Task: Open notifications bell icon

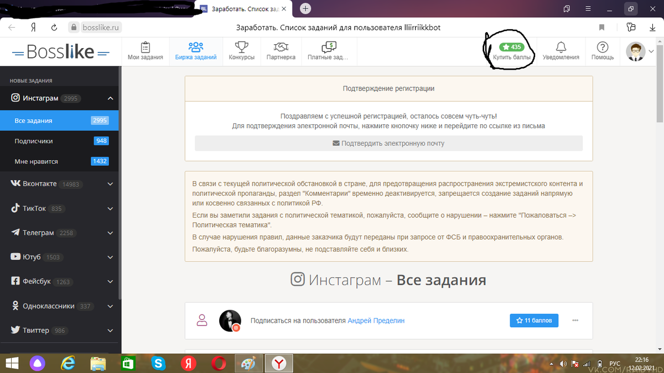Action: click(561, 46)
